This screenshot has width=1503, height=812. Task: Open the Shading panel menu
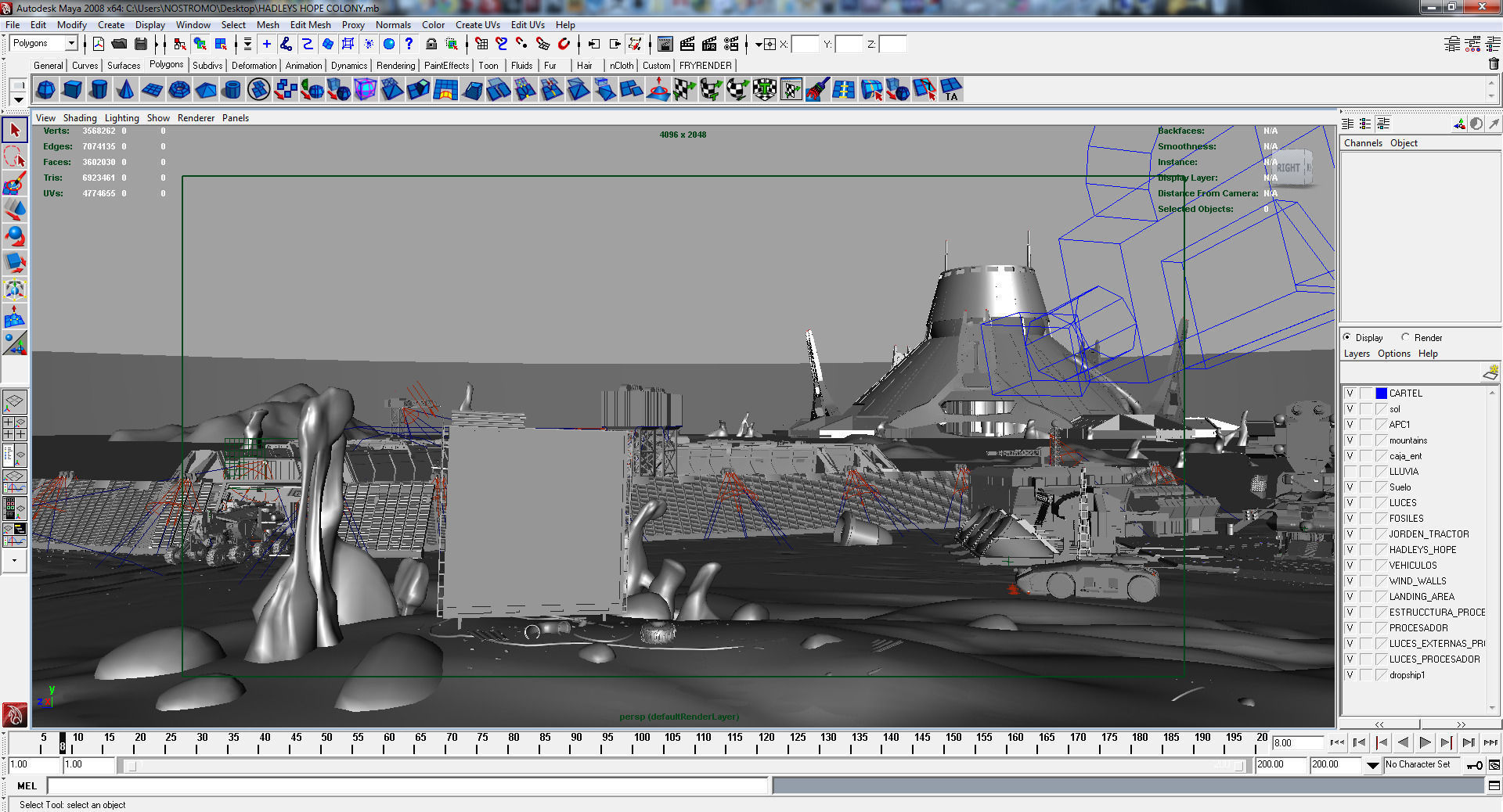80,118
